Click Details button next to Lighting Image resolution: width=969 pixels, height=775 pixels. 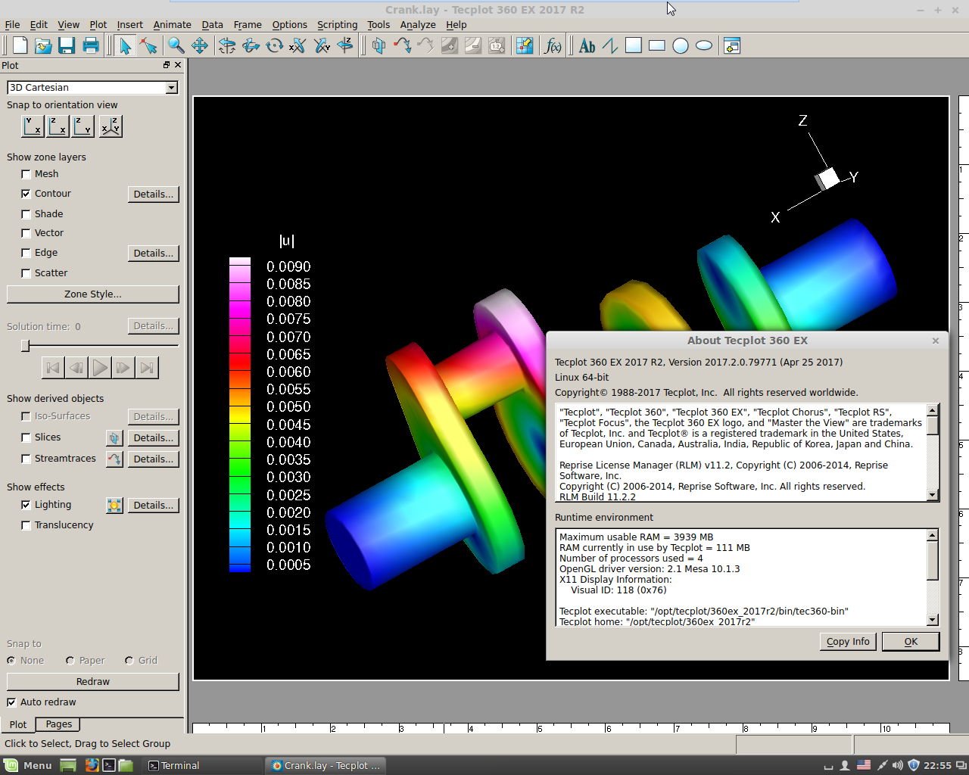[x=154, y=506]
